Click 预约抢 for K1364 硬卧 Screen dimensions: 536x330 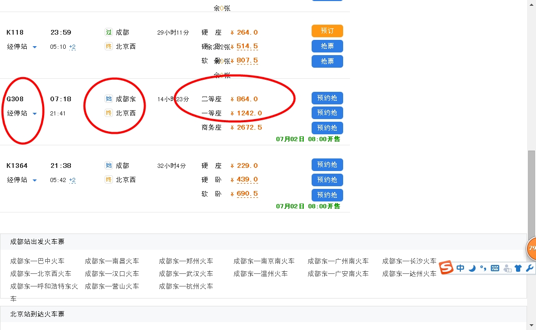point(327,180)
